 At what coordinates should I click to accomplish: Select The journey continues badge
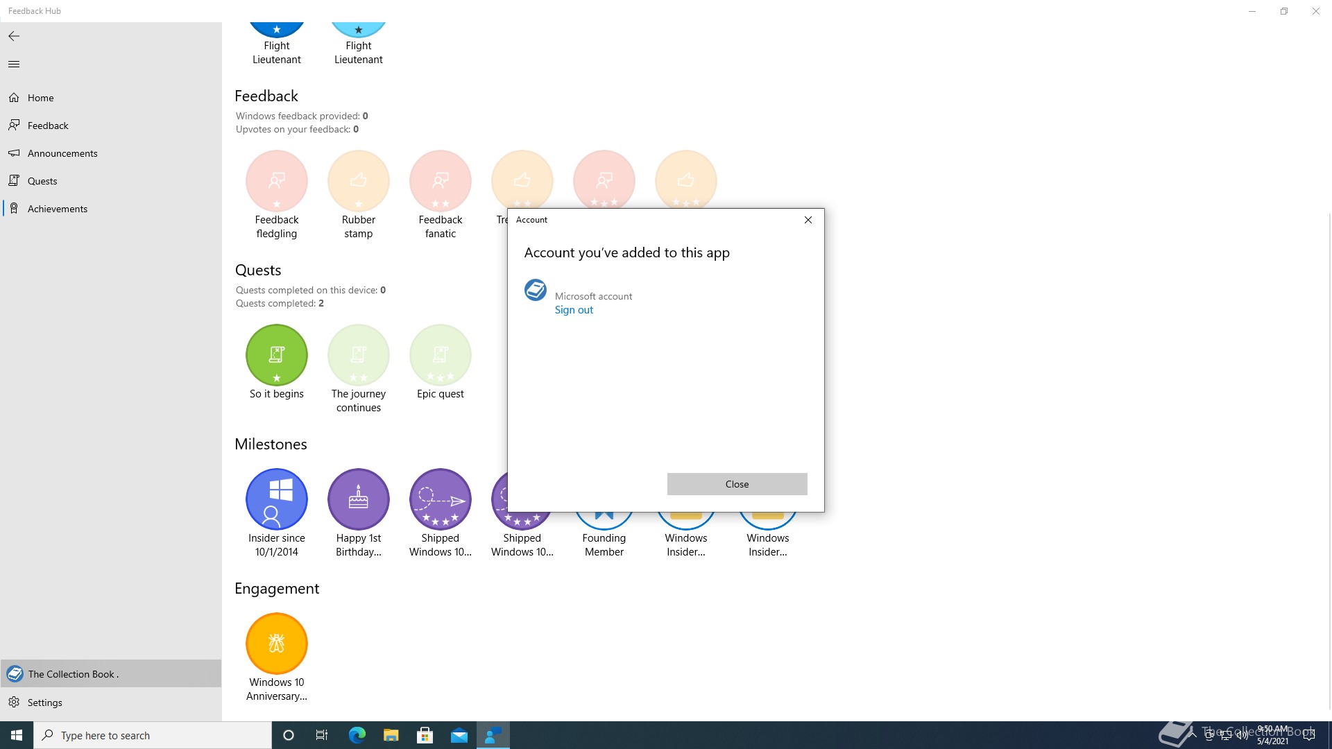click(x=359, y=355)
